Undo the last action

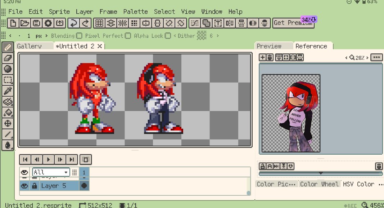pos(73,23)
